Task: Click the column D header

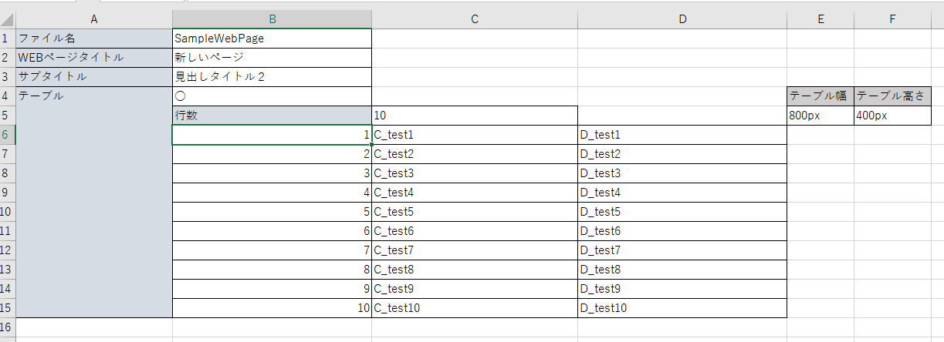Action: tap(682, 19)
